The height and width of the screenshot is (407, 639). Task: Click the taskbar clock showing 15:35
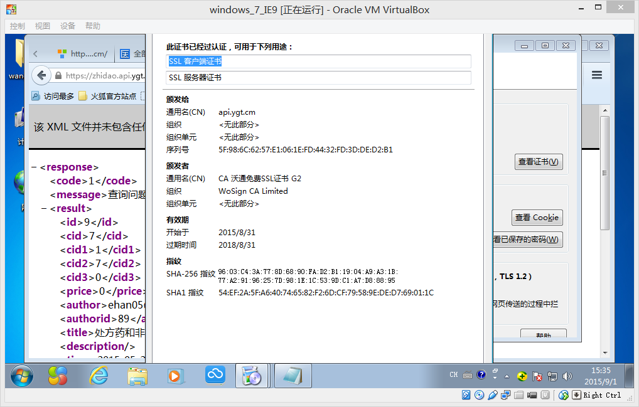601,376
